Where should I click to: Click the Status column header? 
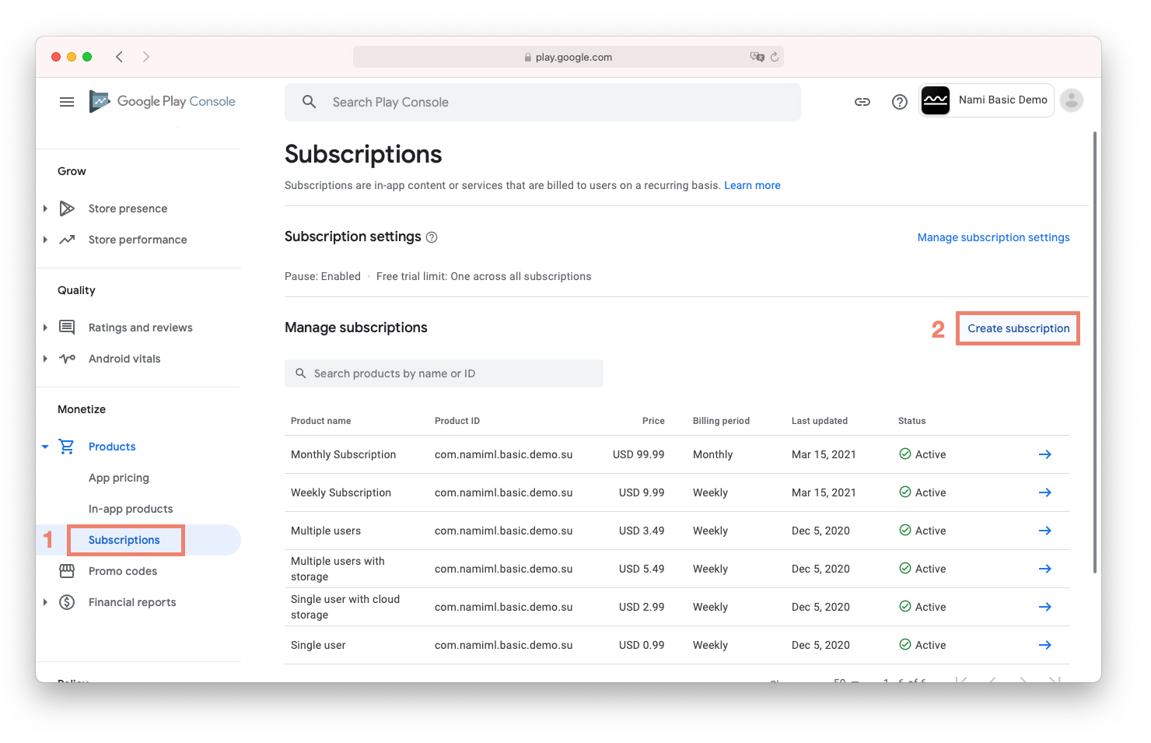pyautogui.click(x=911, y=421)
